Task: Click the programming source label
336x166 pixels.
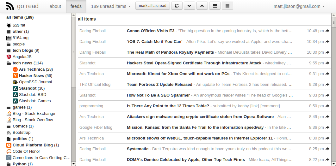Action: pyautogui.click(x=91, y=106)
